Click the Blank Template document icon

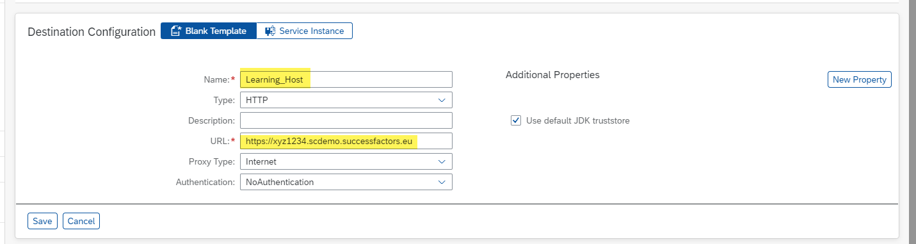(176, 31)
